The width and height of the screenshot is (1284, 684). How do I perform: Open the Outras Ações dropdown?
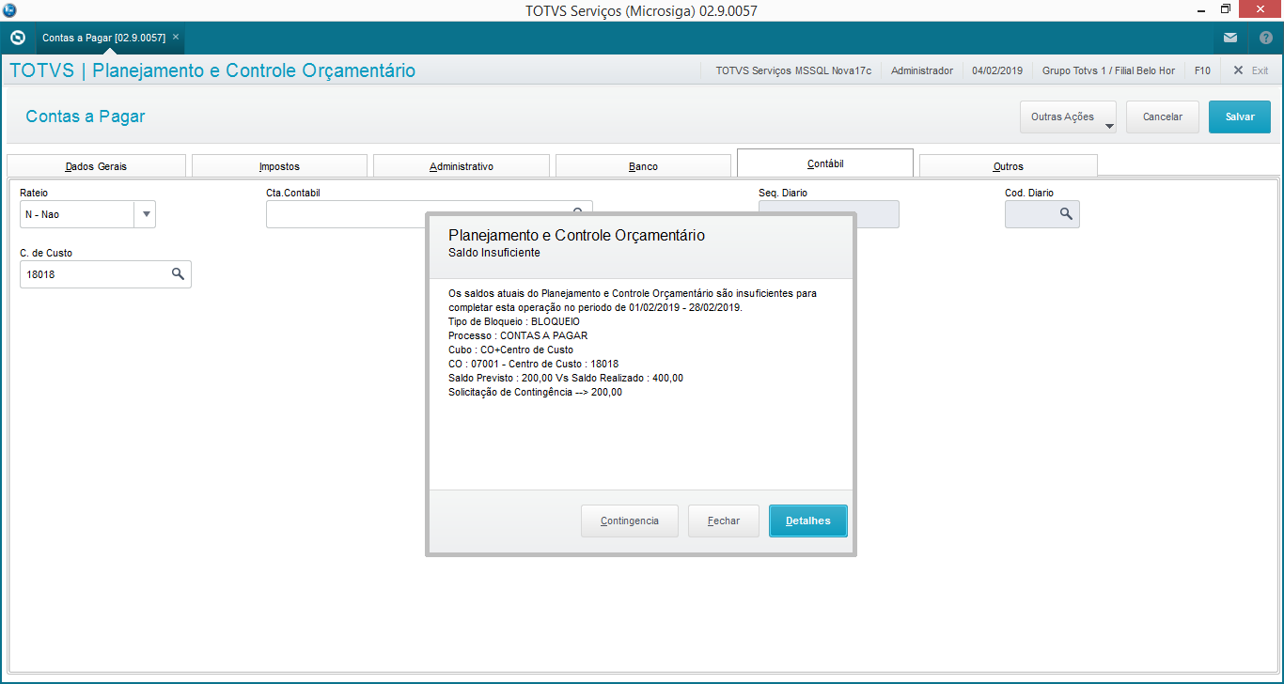tap(1068, 117)
